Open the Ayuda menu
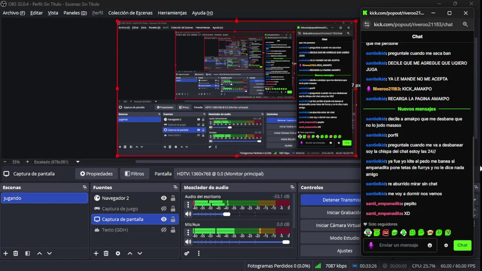The height and width of the screenshot is (271, 482). pyautogui.click(x=203, y=13)
